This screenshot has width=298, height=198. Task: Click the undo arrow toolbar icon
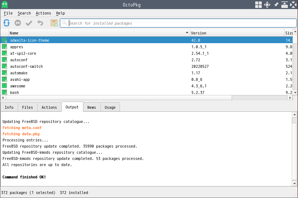[x=40, y=23]
